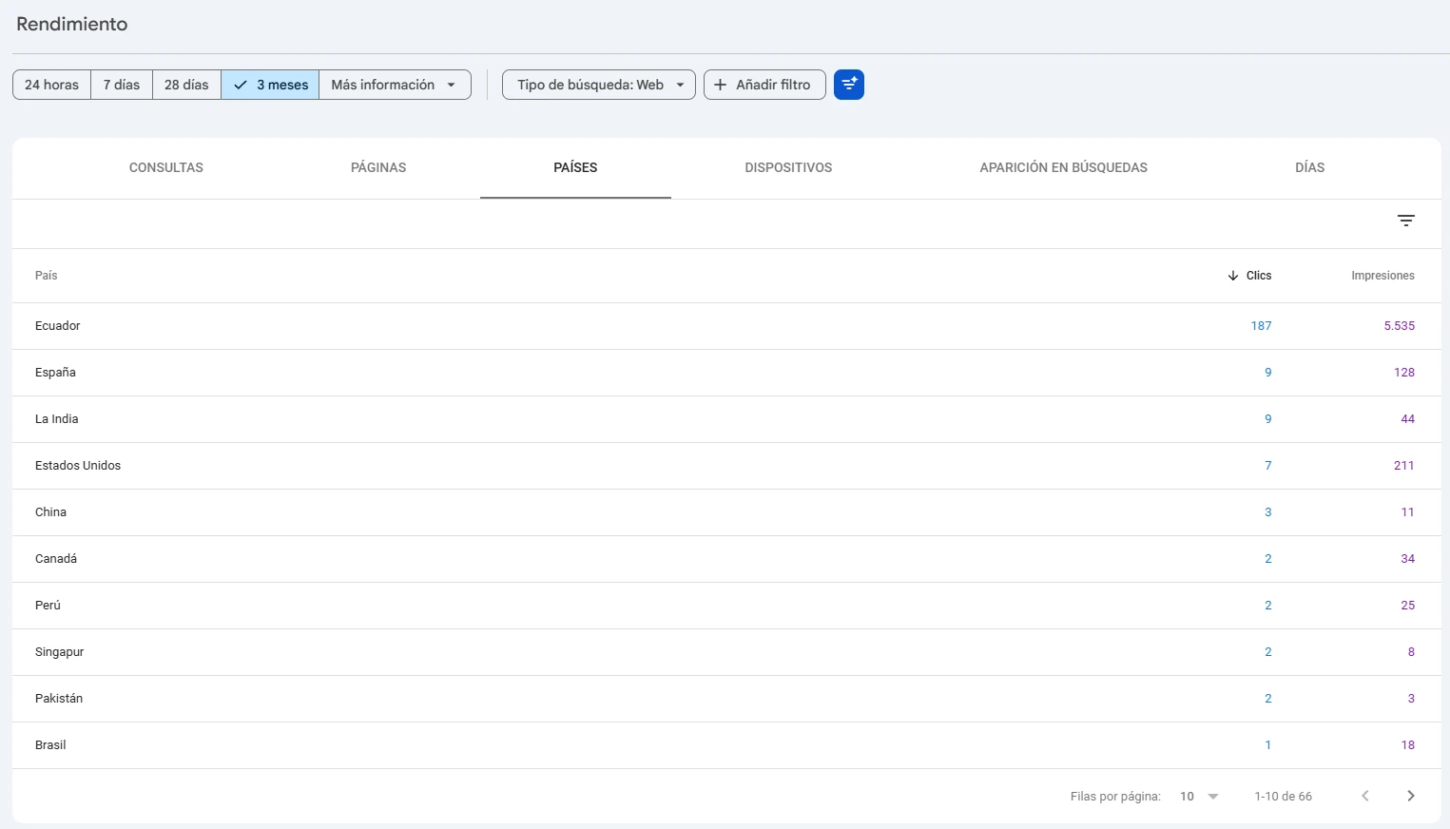Screen dimensions: 1450x829
Task: Open Tipo de búsqueda: Web dropdown
Action: [x=599, y=85]
